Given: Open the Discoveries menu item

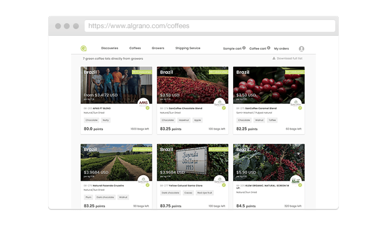Looking at the screenshot, I should [110, 48].
